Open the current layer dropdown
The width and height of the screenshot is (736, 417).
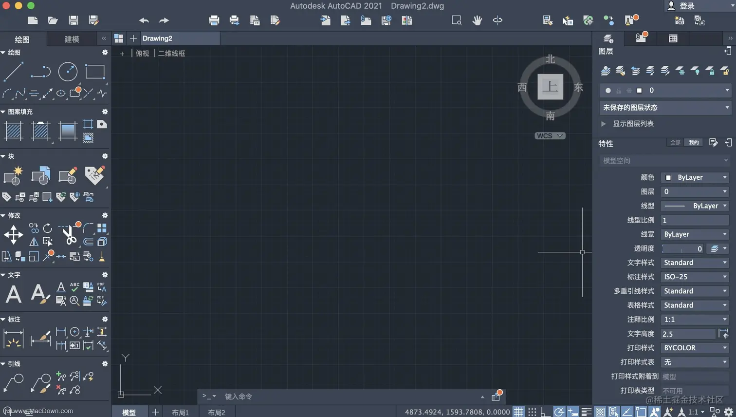[665, 91]
